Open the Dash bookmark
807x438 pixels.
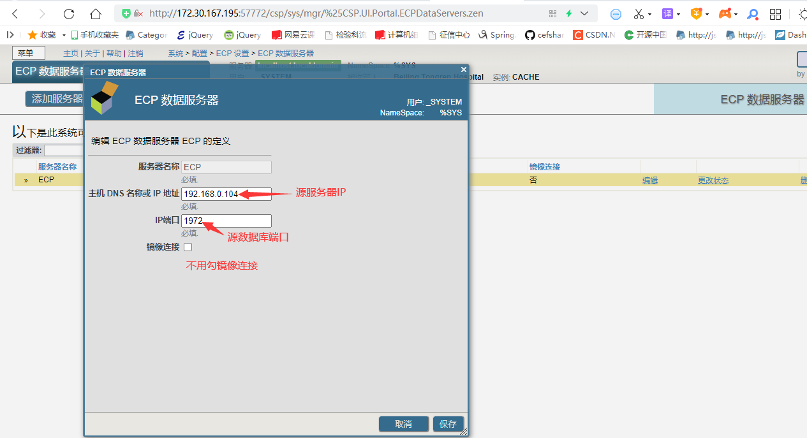[x=790, y=35]
